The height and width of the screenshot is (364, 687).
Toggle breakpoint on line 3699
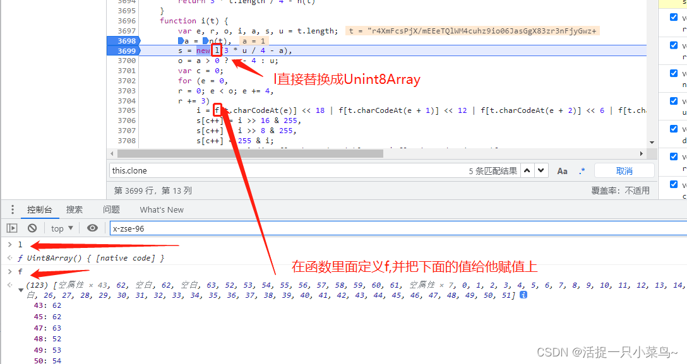pos(121,50)
